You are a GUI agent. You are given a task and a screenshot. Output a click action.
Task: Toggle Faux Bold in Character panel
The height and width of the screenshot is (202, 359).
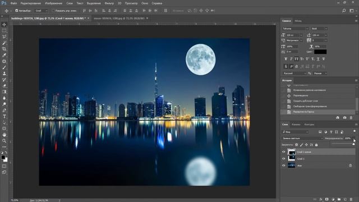coord(286,59)
